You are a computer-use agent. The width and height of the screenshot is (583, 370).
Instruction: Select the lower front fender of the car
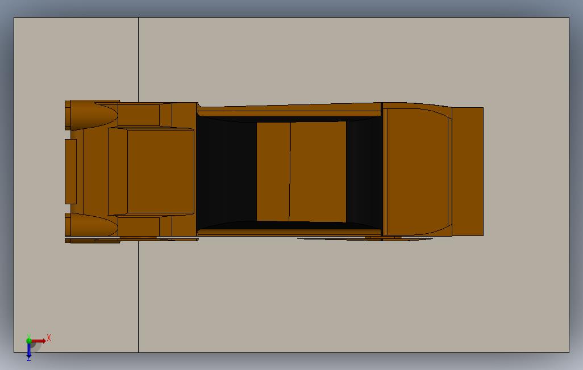click(94, 225)
